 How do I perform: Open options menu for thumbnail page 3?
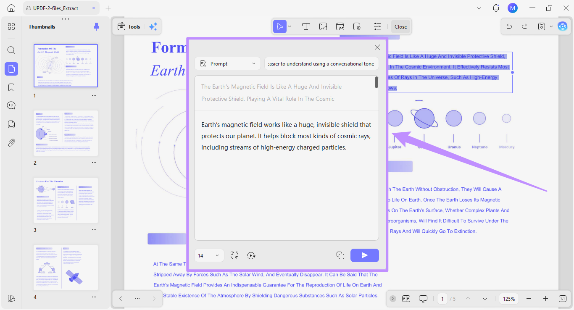pyautogui.click(x=94, y=230)
